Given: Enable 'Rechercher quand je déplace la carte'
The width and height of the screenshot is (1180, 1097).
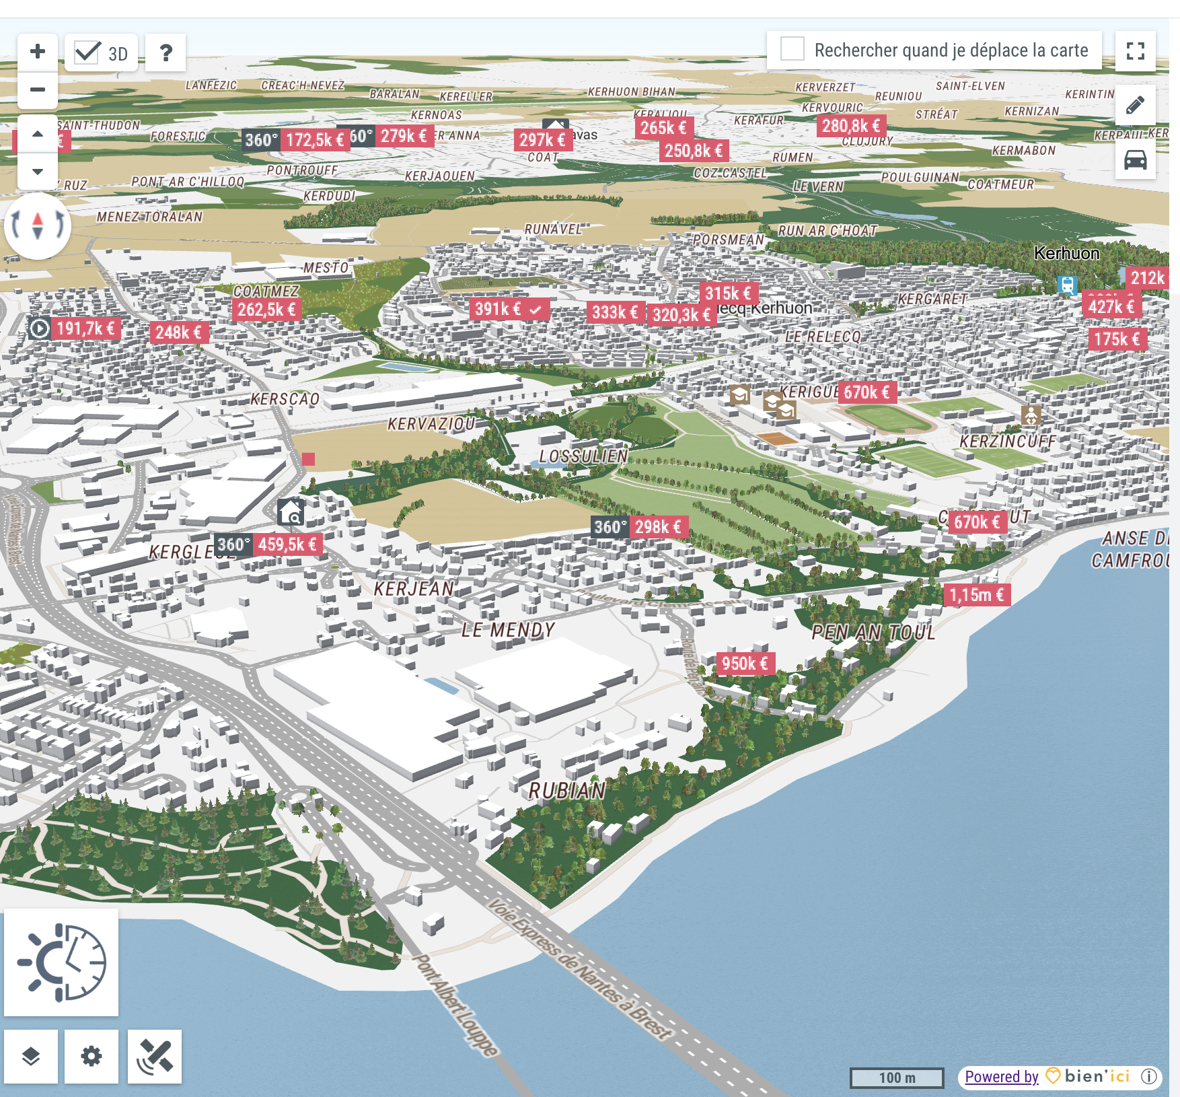Looking at the screenshot, I should (x=792, y=50).
